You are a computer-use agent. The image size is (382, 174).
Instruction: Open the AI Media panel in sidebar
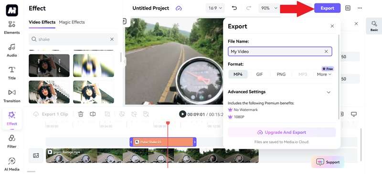click(11, 164)
